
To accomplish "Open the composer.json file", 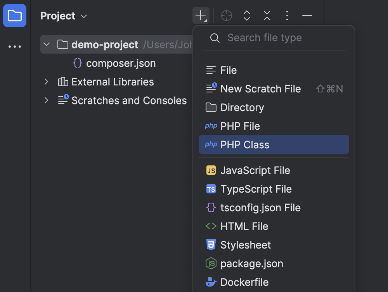I will 121,63.
